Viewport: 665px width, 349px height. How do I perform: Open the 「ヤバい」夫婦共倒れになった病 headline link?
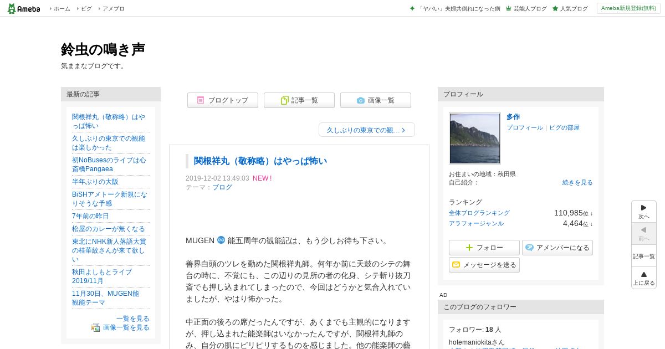click(x=459, y=9)
